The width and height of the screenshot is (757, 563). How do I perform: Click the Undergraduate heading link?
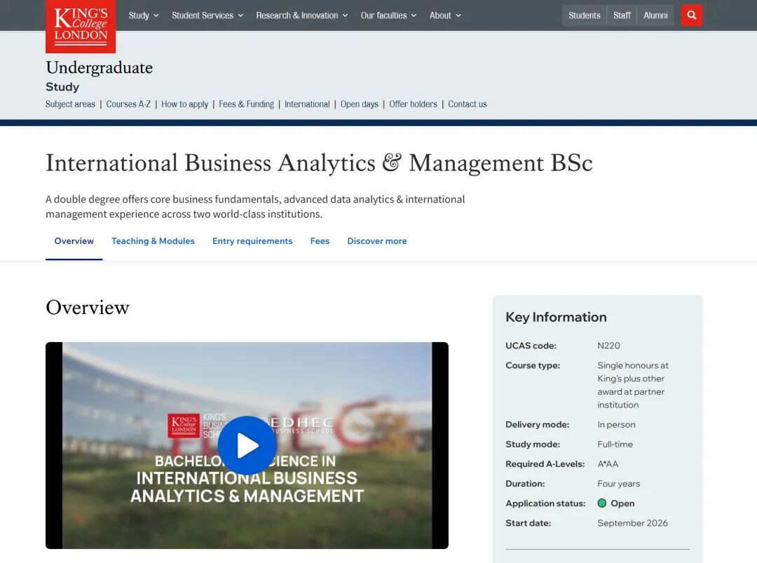coord(100,67)
